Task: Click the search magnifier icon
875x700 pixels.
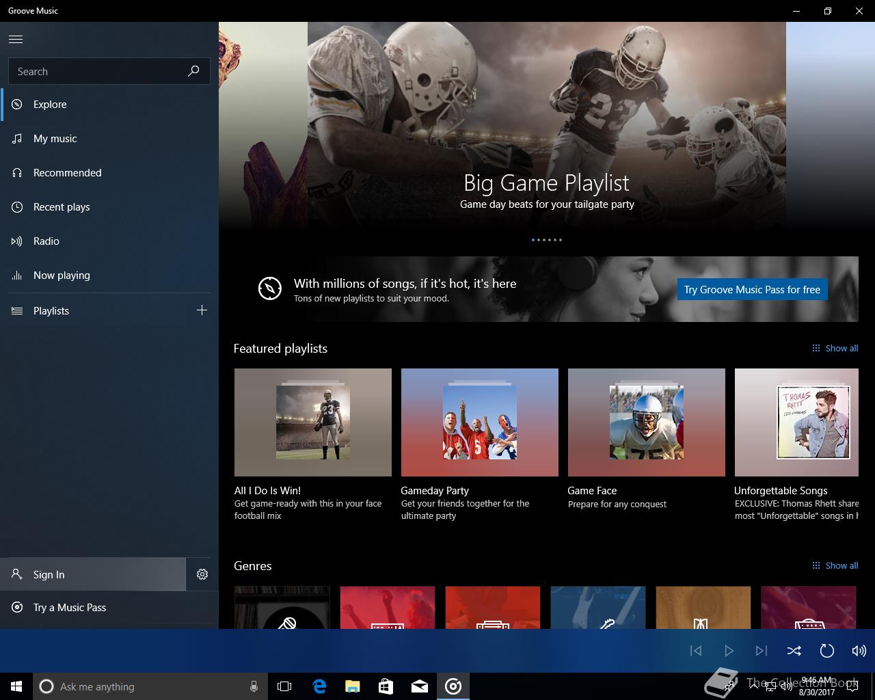Action: tap(193, 71)
